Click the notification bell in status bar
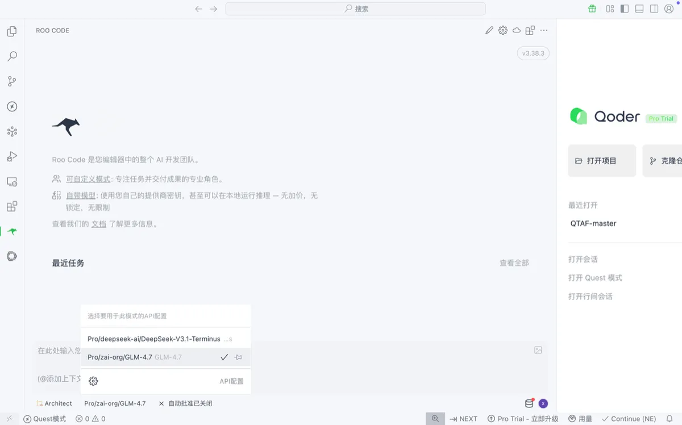This screenshot has width=682, height=425. (x=669, y=419)
